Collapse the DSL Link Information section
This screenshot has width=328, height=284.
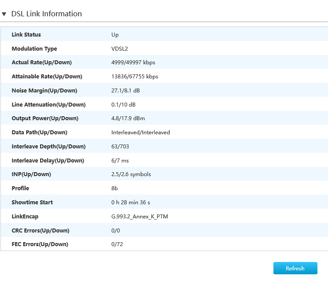4,14
